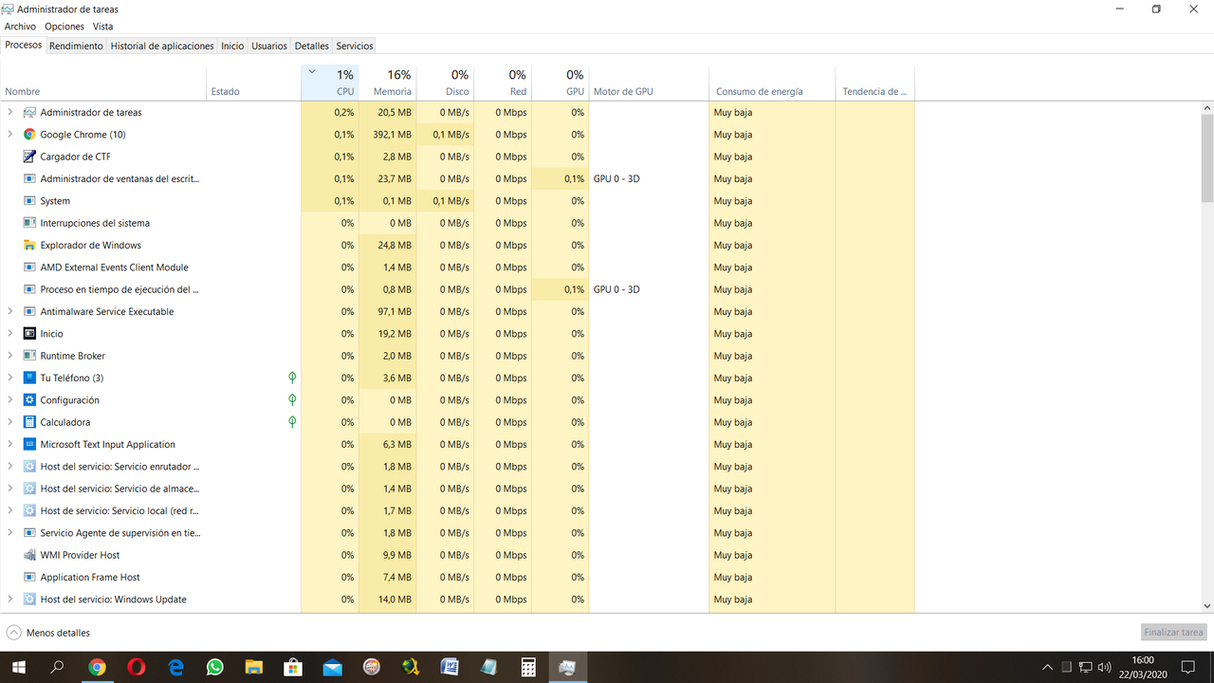This screenshot has height=683, width=1214.
Task: Sort by the Disco column header
Action: click(x=446, y=83)
